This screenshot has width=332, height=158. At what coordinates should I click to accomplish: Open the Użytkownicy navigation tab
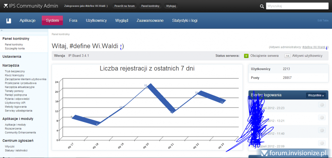coord(96,20)
